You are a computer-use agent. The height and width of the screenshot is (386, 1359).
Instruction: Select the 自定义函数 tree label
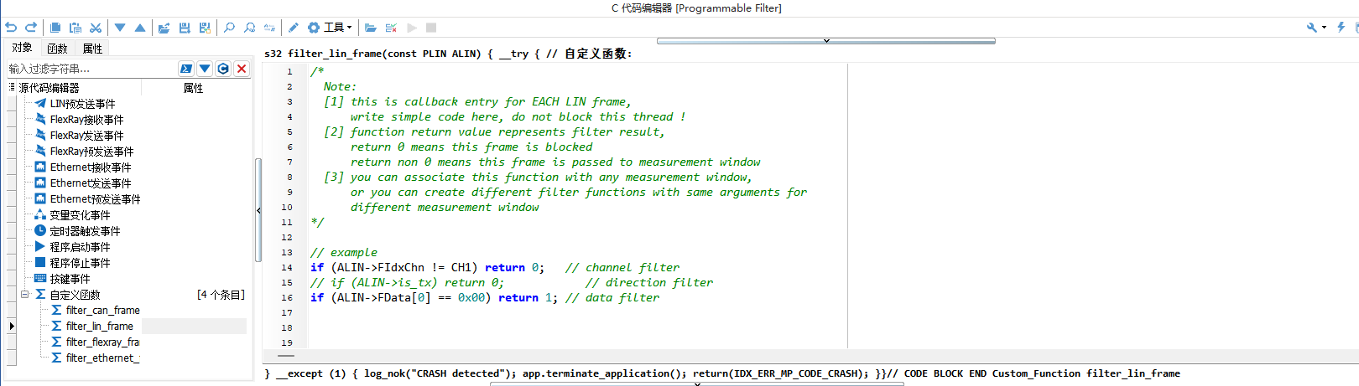coord(75,295)
